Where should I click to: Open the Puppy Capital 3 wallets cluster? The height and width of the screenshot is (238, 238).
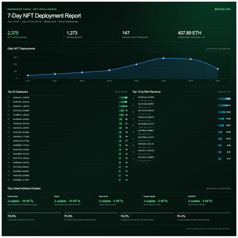coord(156,201)
